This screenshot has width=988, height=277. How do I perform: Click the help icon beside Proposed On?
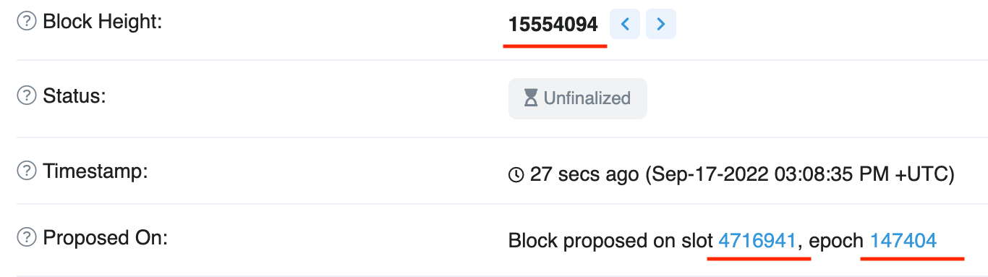(27, 236)
